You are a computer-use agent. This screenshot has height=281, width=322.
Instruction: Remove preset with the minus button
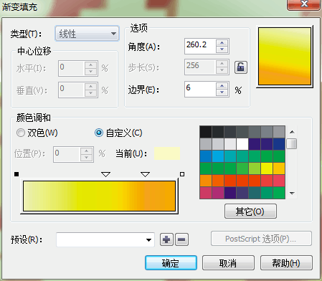(x=181, y=239)
